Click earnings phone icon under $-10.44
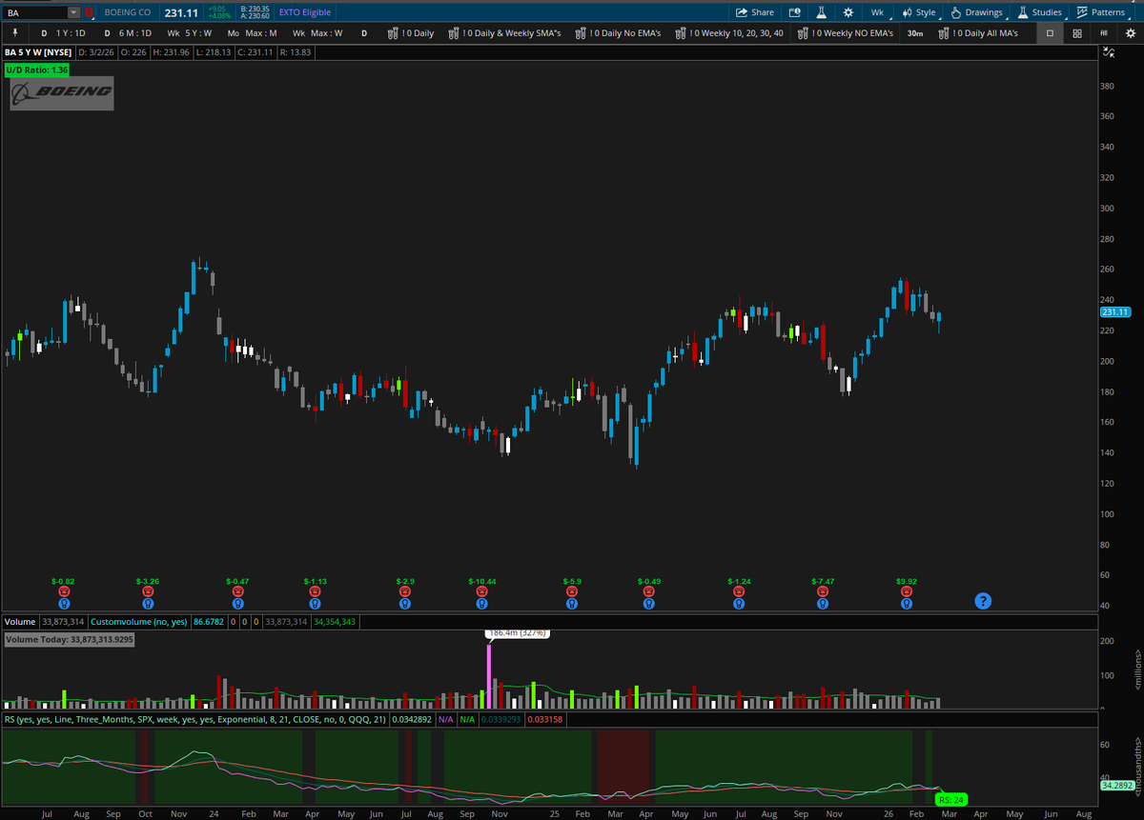Viewport: 1144px width, 820px height. (x=482, y=591)
